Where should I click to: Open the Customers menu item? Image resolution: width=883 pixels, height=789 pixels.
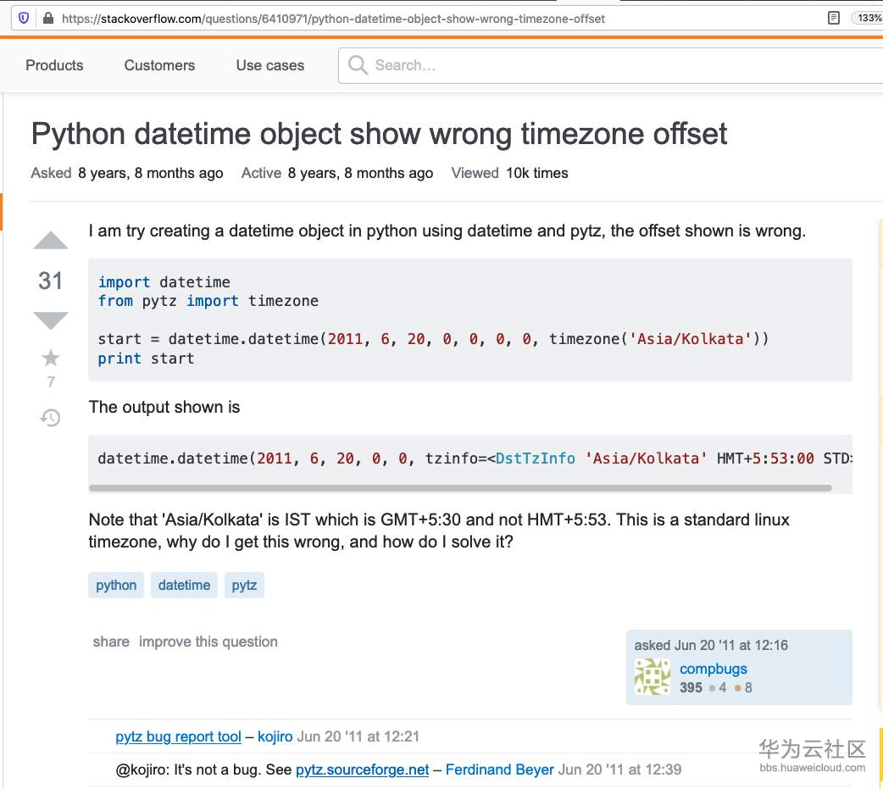click(159, 65)
